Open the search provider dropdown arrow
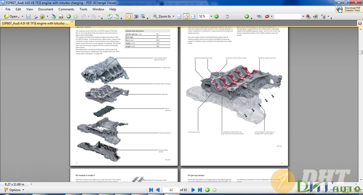 click(272, 16)
